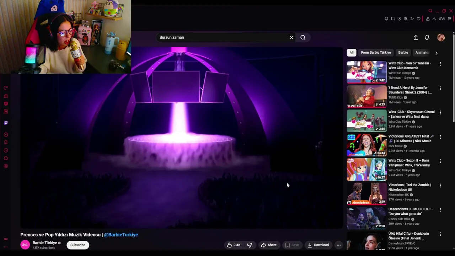Select the Barbie filter chip
Image resolution: width=455 pixels, height=256 pixels.
tap(403, 53)
